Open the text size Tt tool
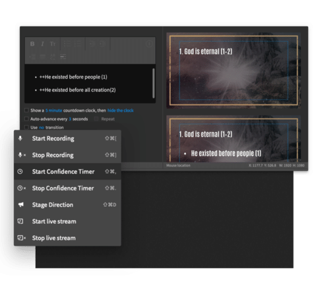 pos(53,44)
